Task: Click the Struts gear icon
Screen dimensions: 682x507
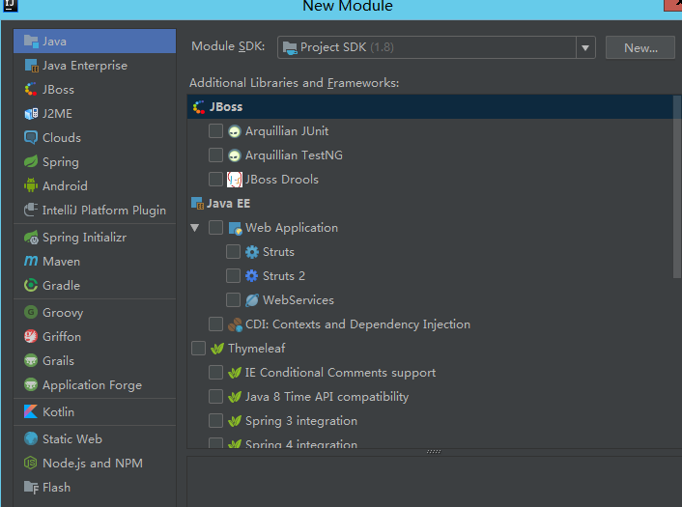Action: [252, 252]
